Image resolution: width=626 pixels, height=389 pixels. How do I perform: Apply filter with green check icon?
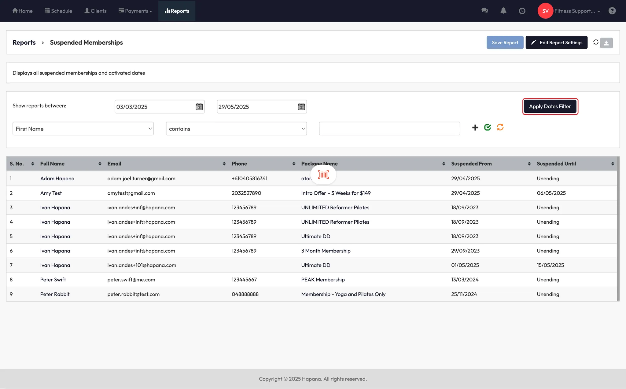pyautogui.click(x=488, y=127)
